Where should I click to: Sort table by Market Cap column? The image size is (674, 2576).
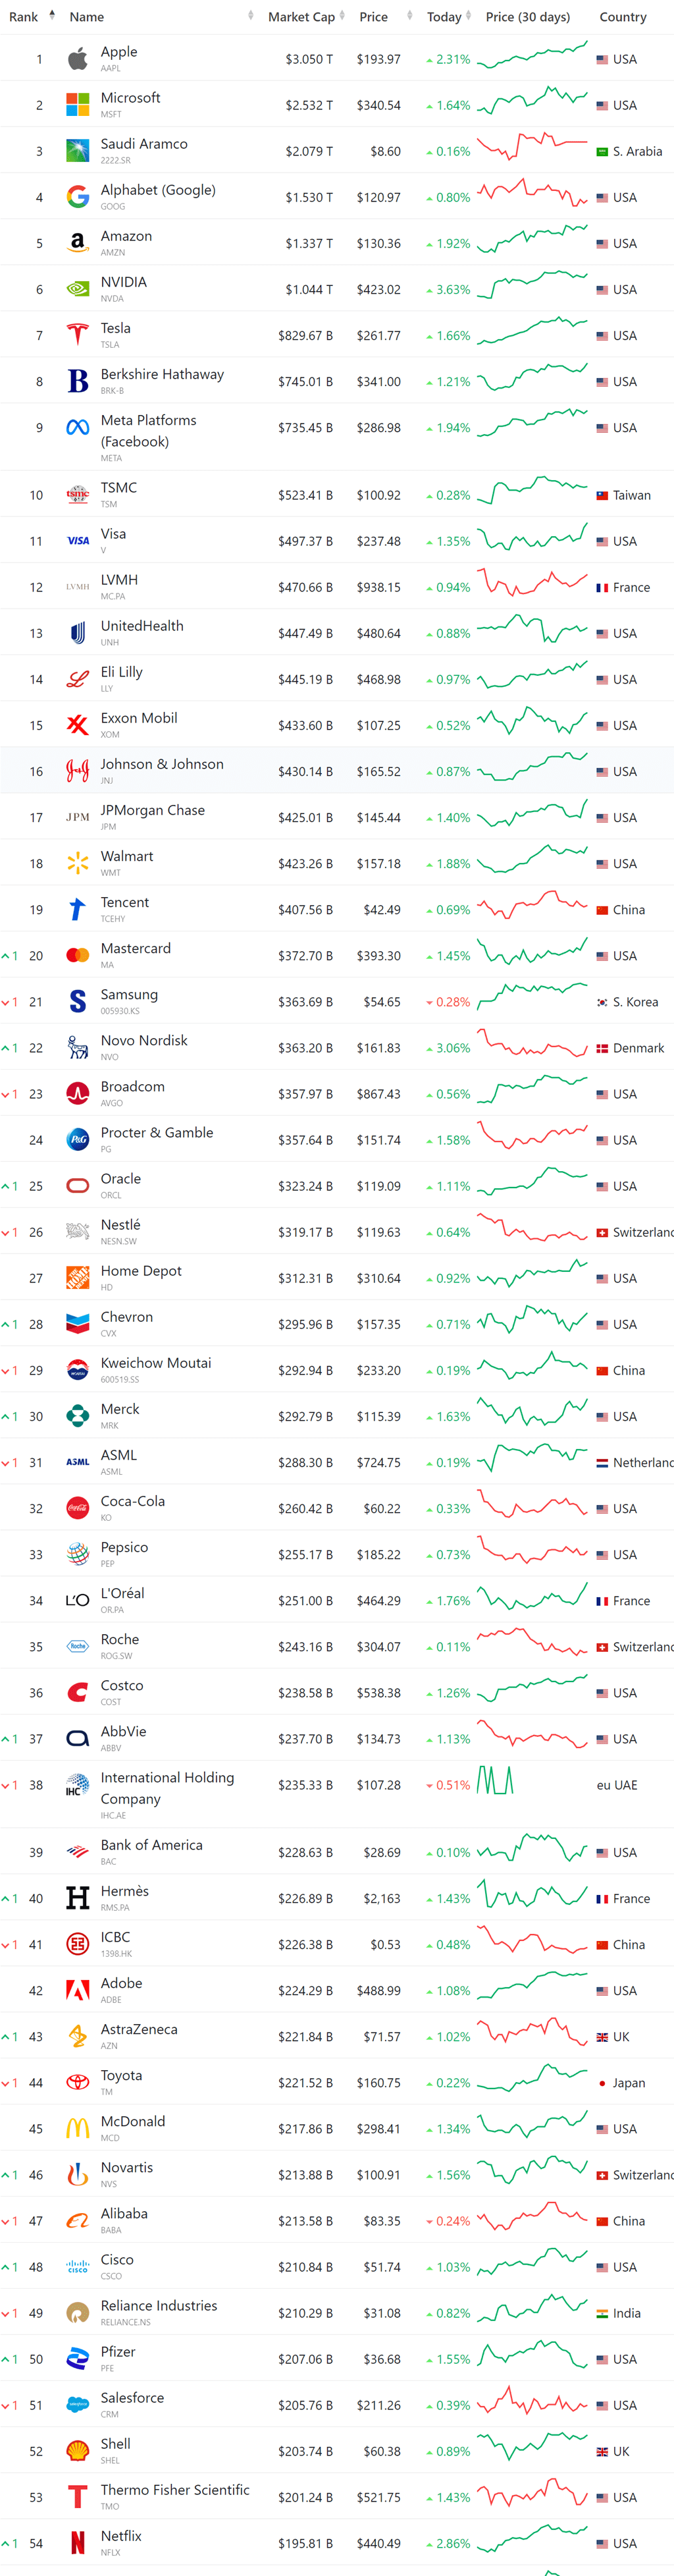tap(301, 17)
